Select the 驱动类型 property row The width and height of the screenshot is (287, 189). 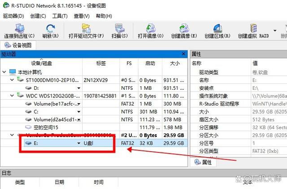click(239, 72)
